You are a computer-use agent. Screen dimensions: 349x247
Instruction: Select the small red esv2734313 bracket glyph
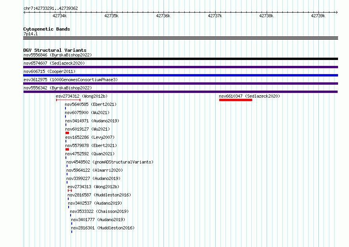[x=70, y=191]
